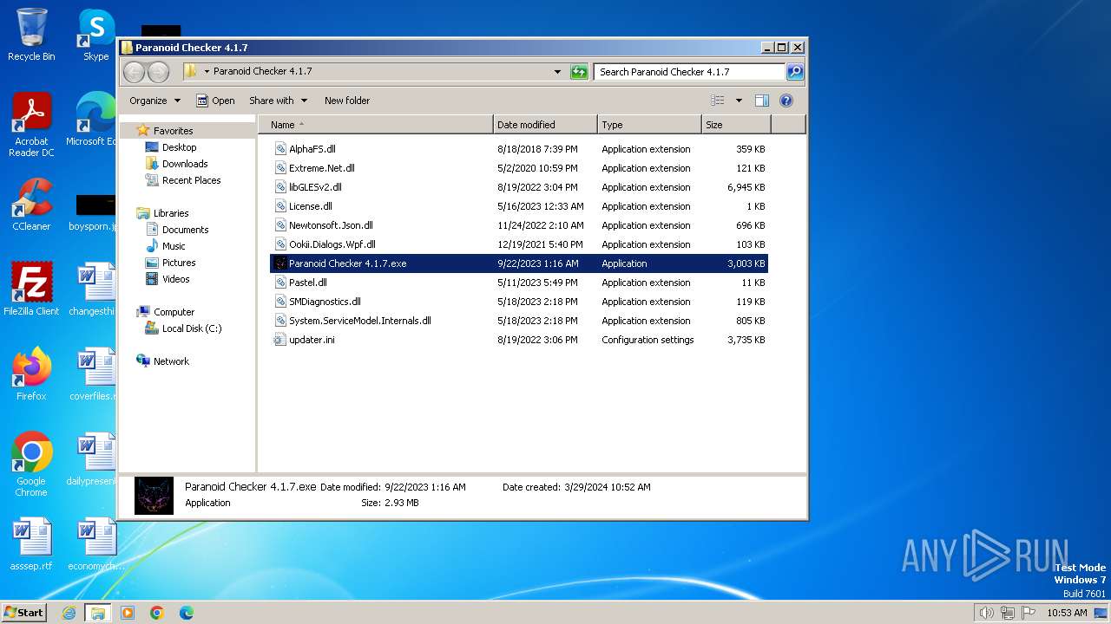Image resolution: width=1111 pixels, height=624 pixels.
Task: Sort by the Name column header
Action: (375, 125)
